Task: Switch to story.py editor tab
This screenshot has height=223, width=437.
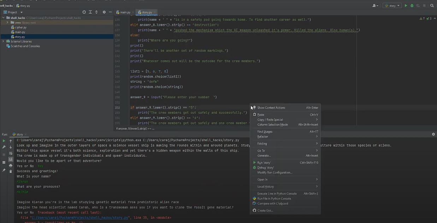Action: coord(147,12)
